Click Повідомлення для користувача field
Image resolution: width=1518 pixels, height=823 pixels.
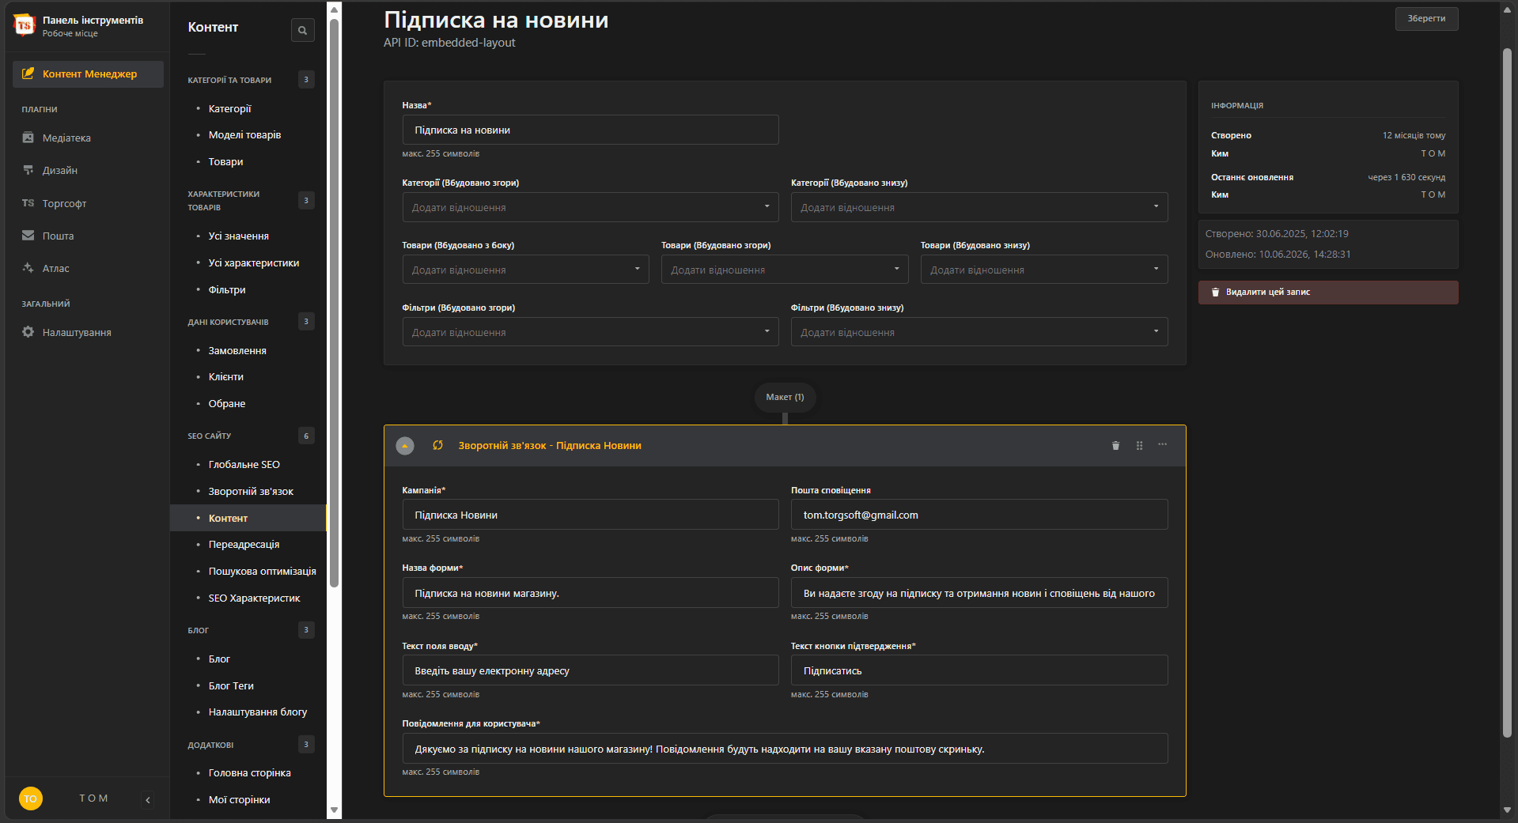(785, 749)
